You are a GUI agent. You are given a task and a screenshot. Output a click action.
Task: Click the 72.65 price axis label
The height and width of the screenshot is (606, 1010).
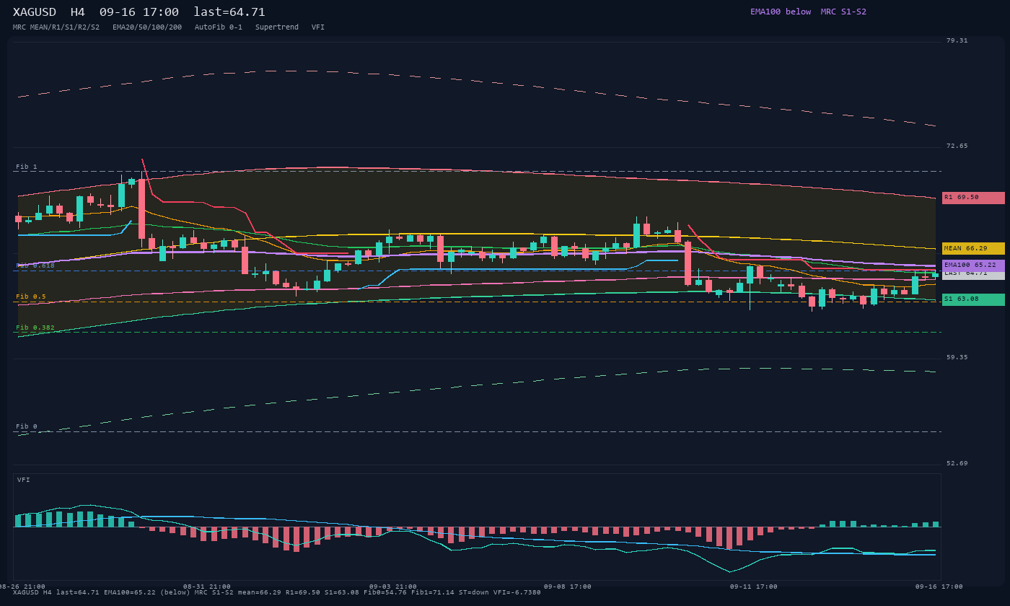(x=957, y=146)
